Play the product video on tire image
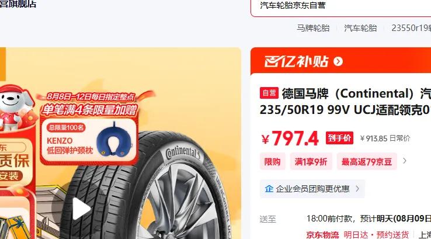Screen dimensions: 431x239 tap(81, 209)
